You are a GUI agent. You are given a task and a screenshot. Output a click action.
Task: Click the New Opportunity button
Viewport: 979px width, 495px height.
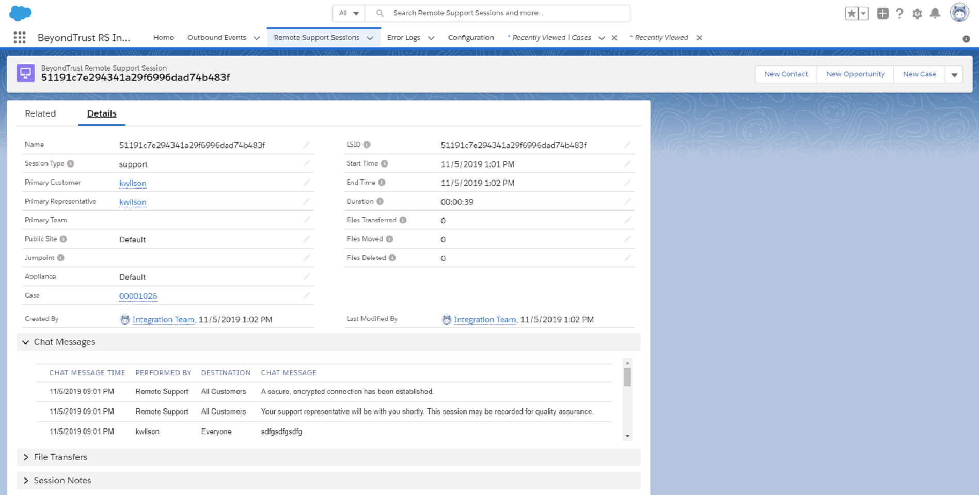tap(855, 74)
